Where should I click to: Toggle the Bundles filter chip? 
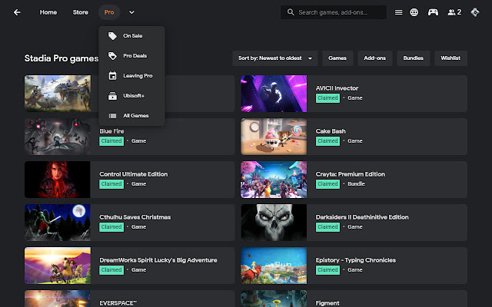tap(414, 58)
